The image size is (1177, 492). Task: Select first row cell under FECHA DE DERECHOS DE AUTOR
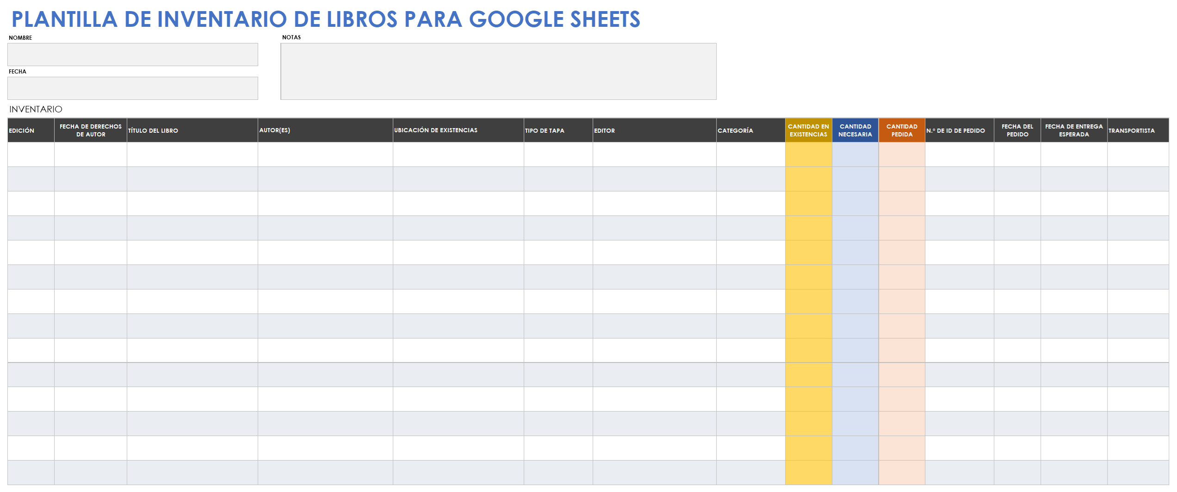click(91, 154)
